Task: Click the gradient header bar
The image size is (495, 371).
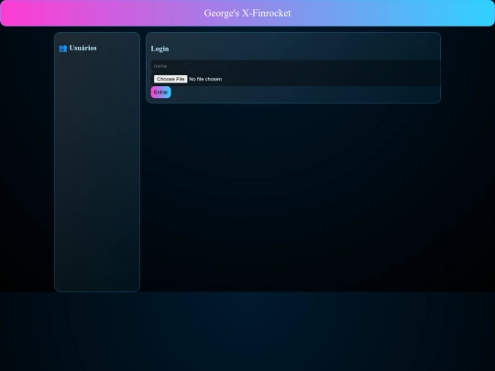Action: 247,13
